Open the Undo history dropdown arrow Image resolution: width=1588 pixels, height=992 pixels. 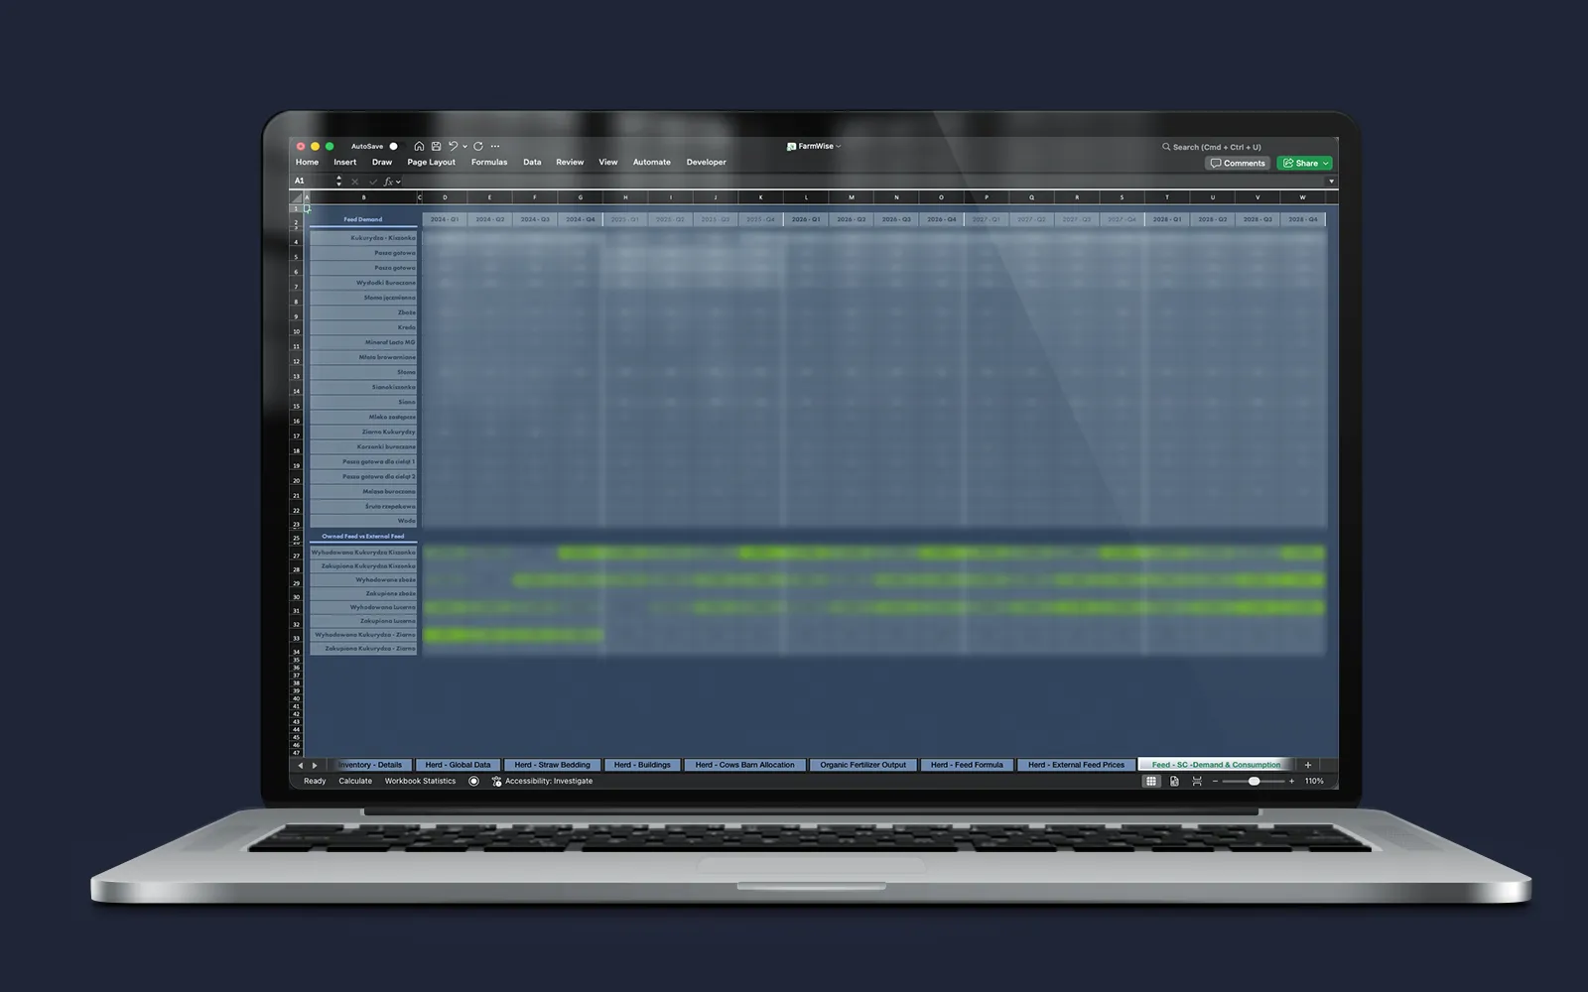click(464, 146)
